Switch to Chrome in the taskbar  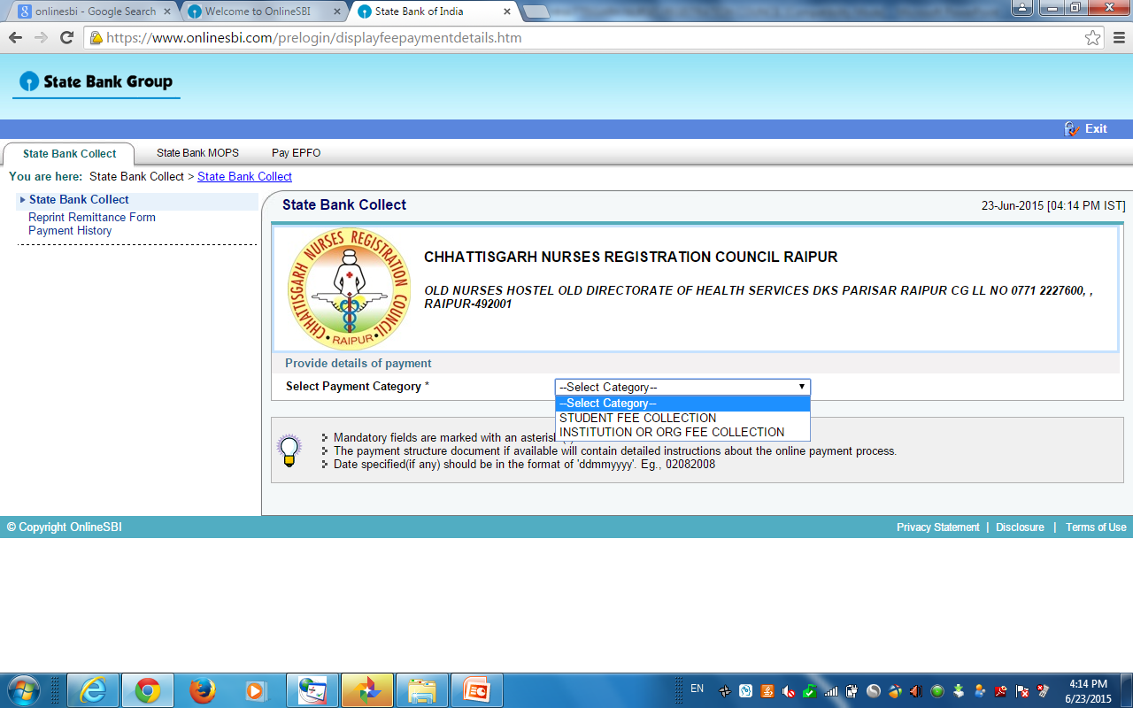[148, 690]
